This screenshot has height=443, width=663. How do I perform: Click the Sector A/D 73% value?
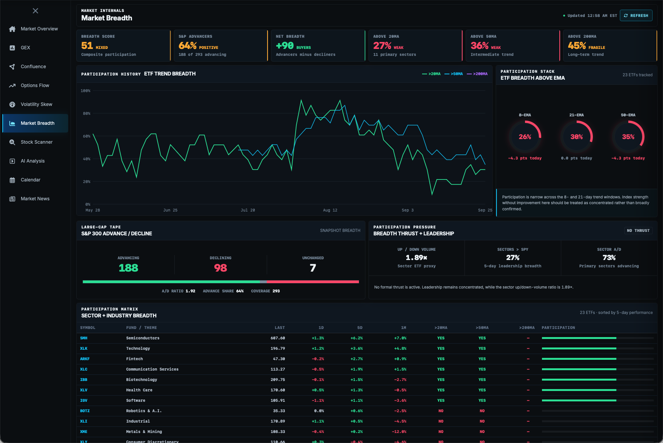click(609, 257)
